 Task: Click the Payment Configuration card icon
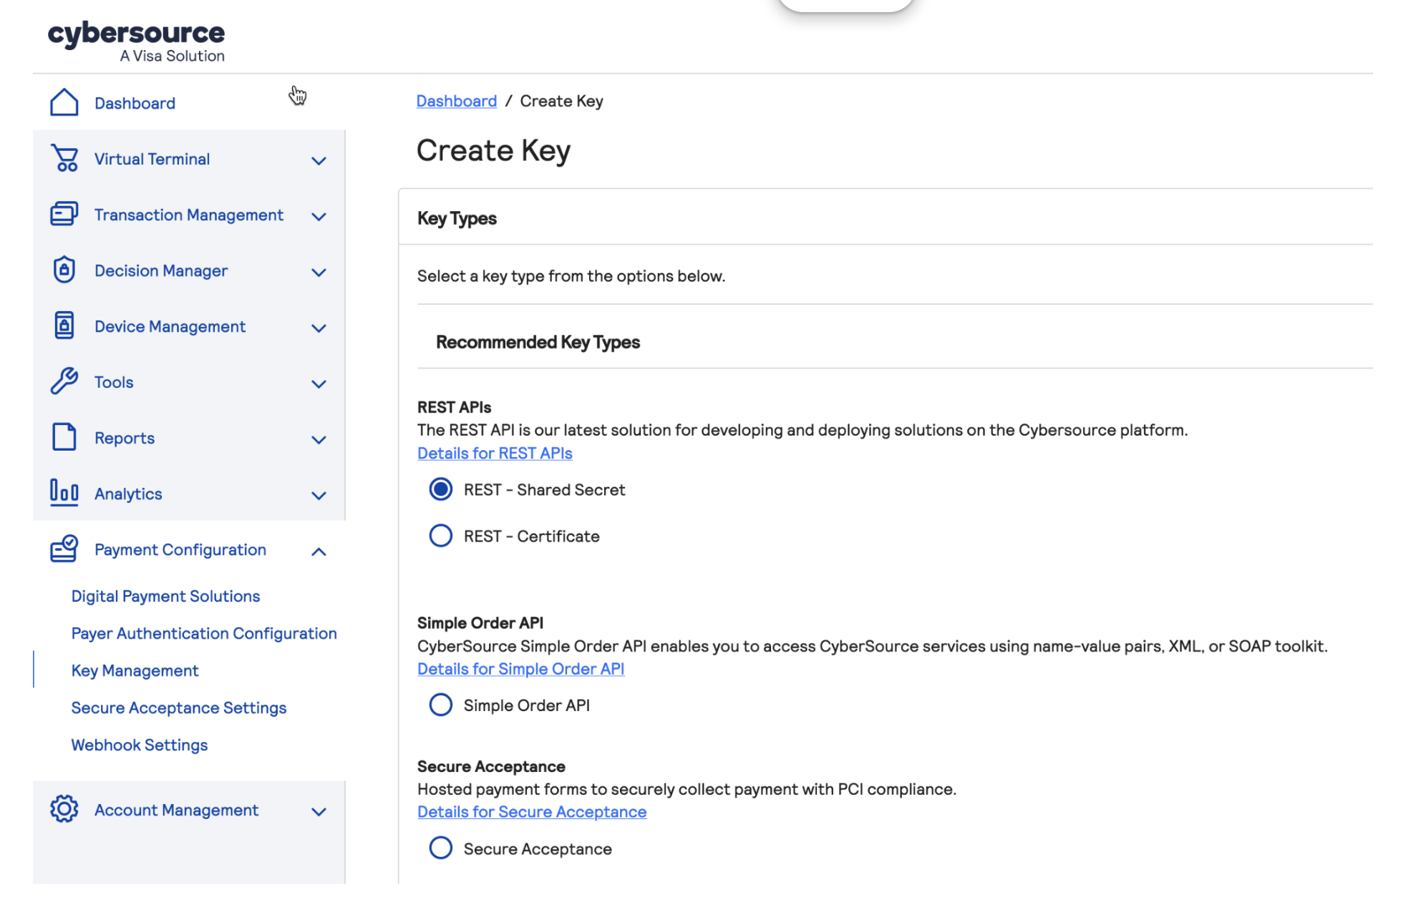click(64, 549)
